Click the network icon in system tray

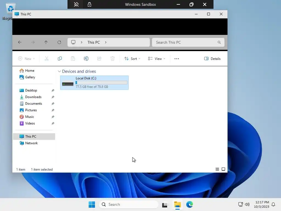(x=240, y=204)
